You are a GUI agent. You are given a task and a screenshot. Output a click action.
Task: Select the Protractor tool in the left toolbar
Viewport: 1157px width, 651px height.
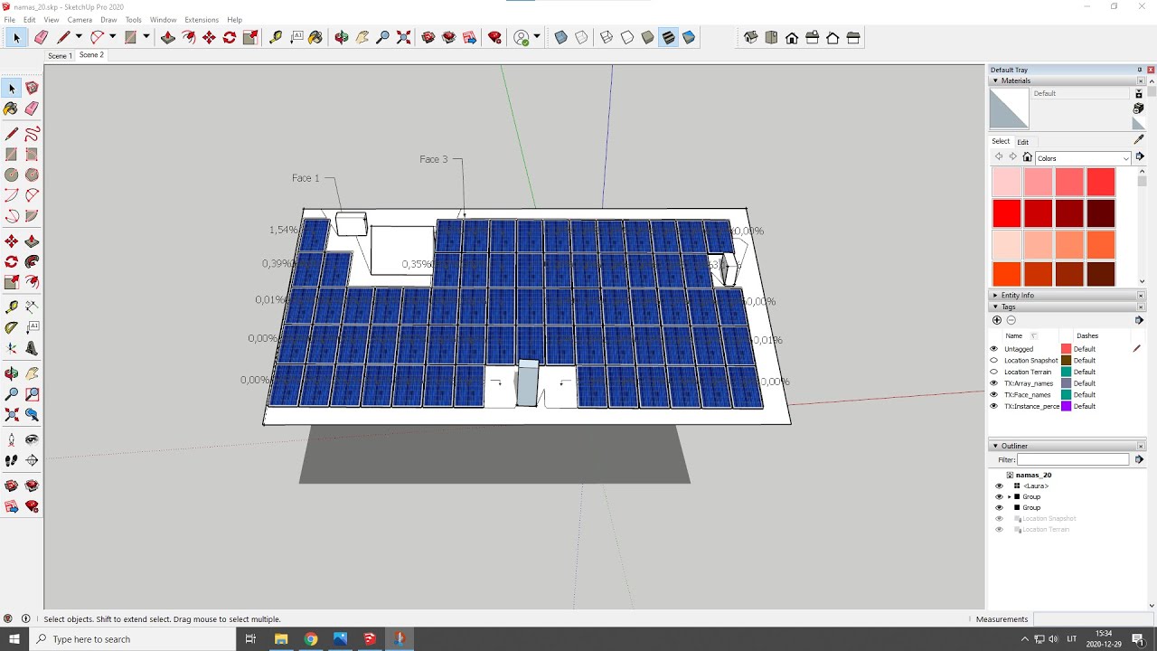point(12,328)
